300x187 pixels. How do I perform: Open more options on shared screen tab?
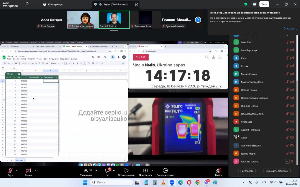click(136, 4)
